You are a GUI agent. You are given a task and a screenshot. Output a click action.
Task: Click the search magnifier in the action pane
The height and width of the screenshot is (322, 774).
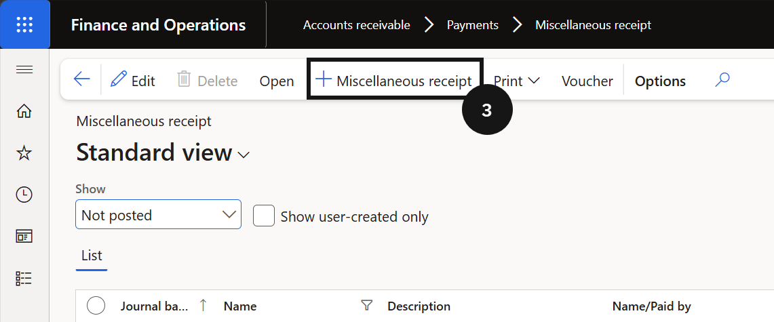pos(722,79)
